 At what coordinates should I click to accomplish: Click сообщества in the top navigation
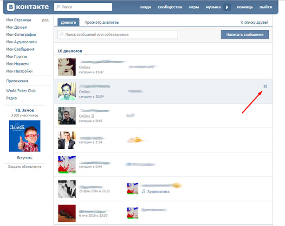[169, 7]
